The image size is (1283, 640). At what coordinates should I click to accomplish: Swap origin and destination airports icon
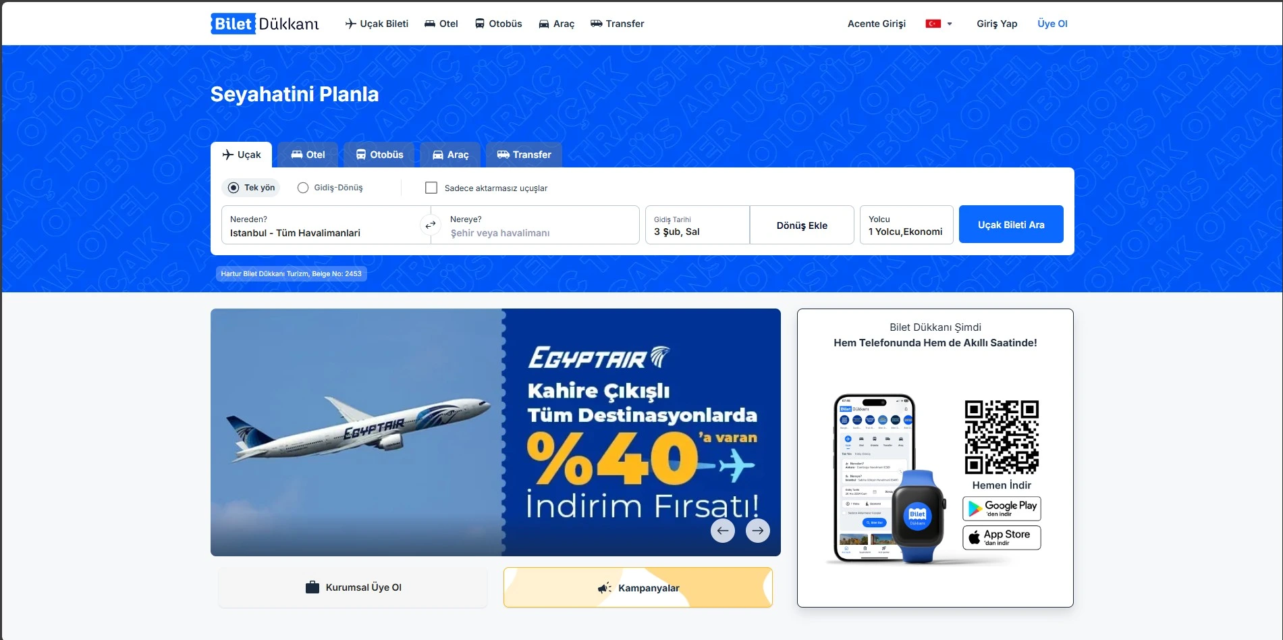coord(431,225)
